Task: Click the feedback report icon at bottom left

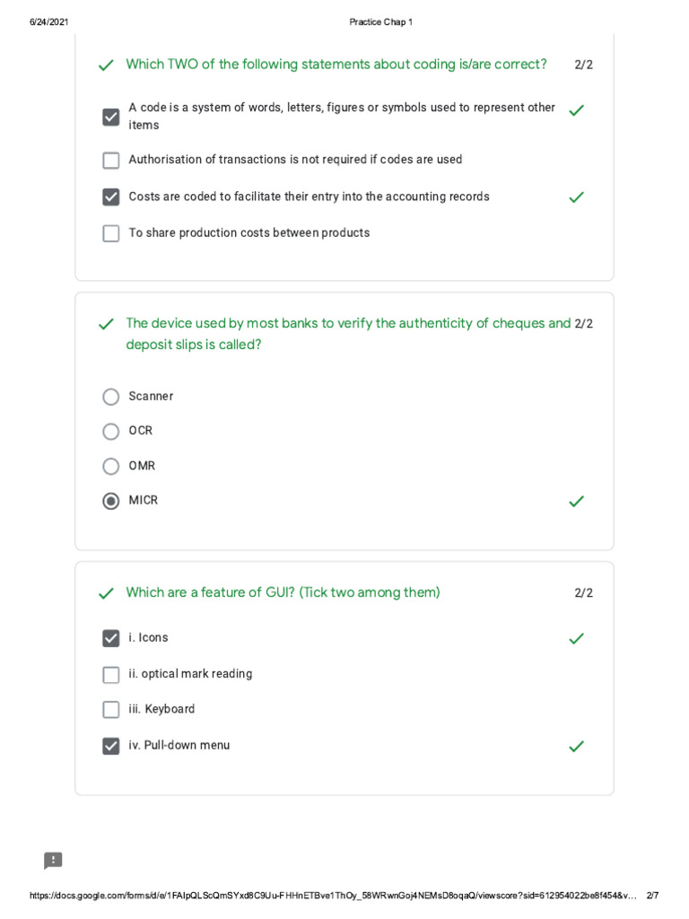Action: pos(53,861)
